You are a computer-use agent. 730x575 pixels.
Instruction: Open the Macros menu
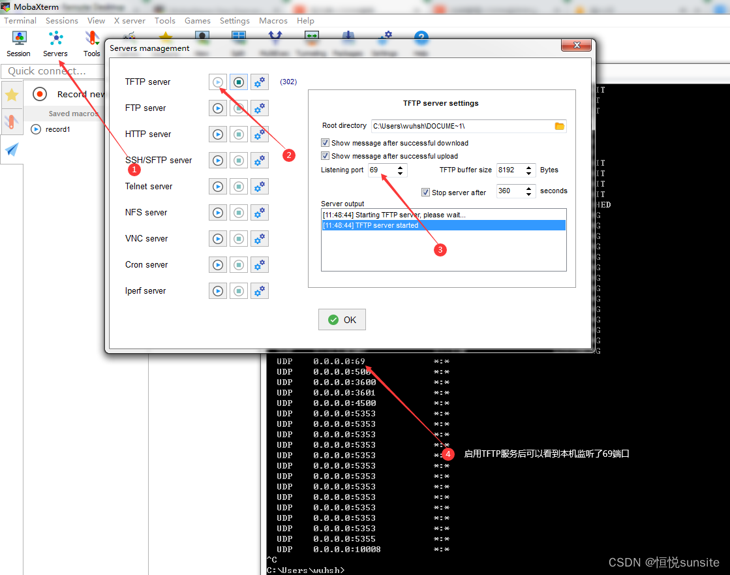[273, 21]
